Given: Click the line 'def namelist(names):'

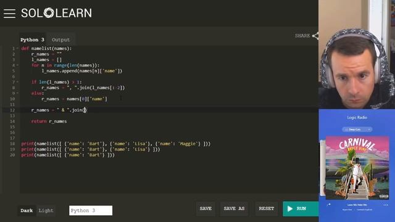Looking at the screenshot, I should point(46,48).
